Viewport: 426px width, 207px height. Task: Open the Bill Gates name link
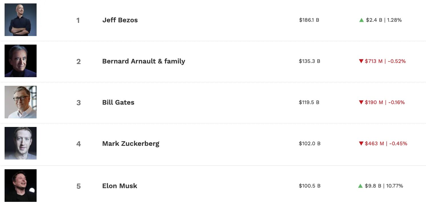tap(118, 102)
